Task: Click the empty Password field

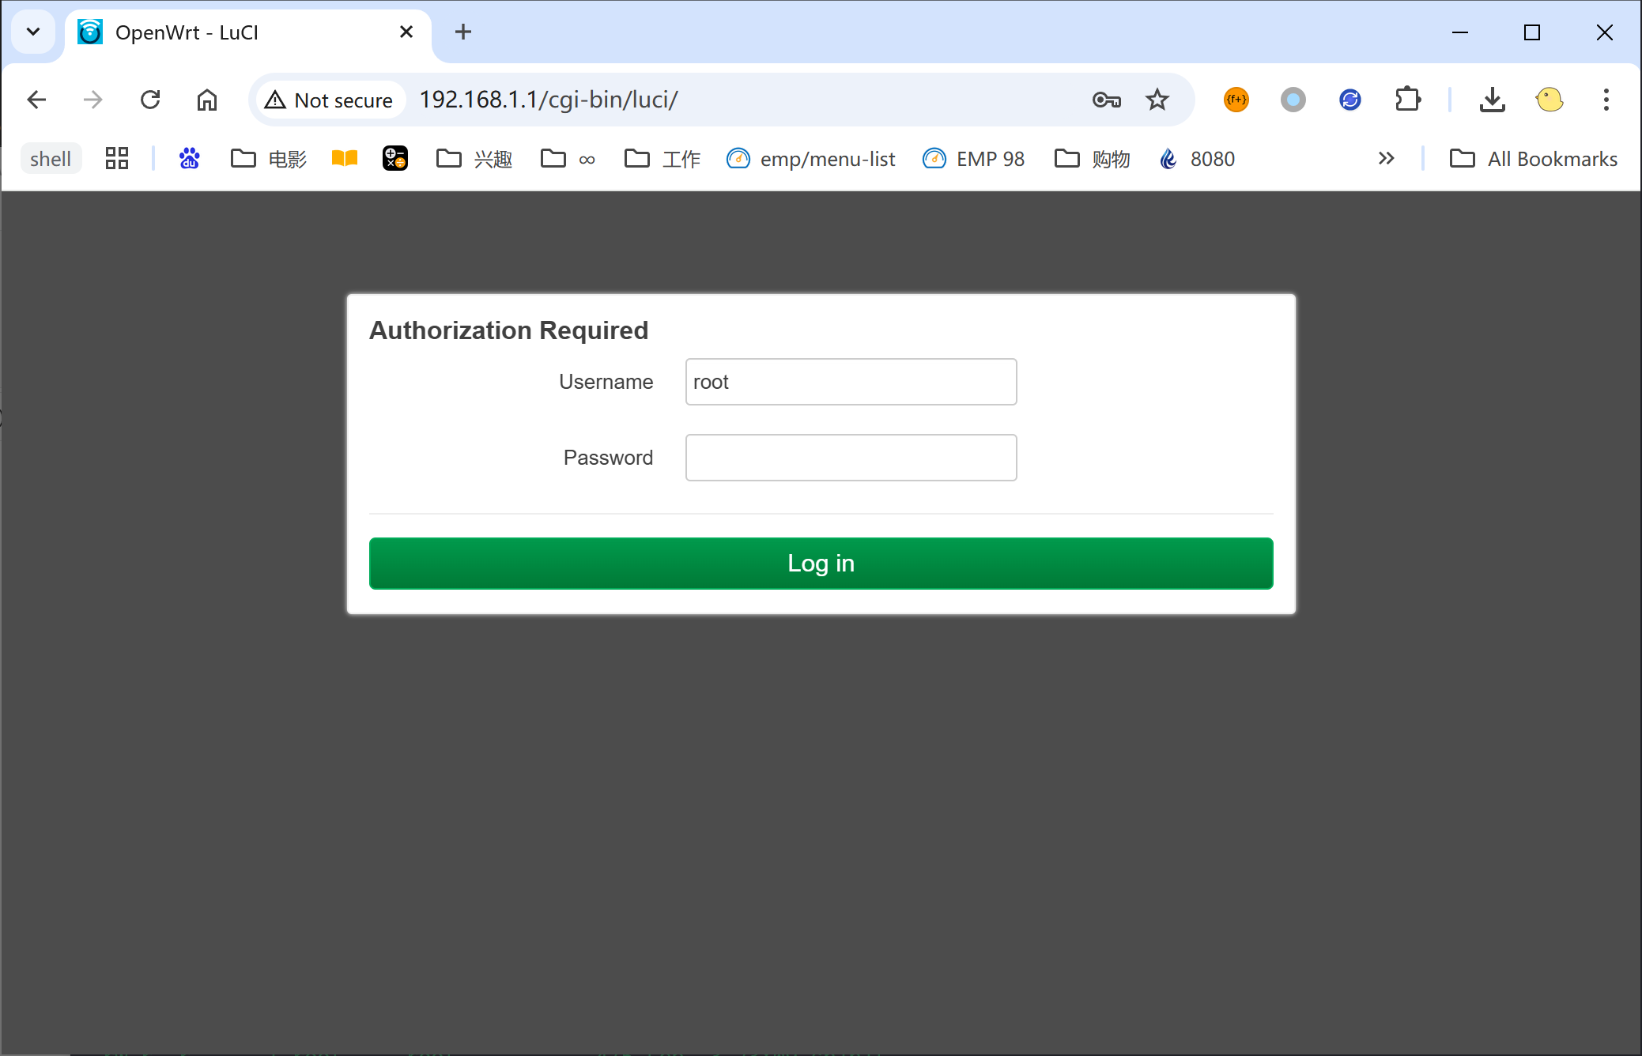Action: click(851, 458)
